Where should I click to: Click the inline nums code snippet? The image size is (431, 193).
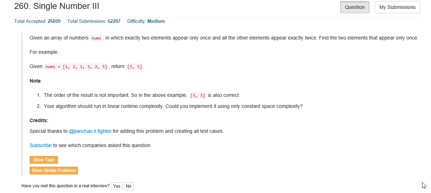pyautogui.click(x=96, y=38)
